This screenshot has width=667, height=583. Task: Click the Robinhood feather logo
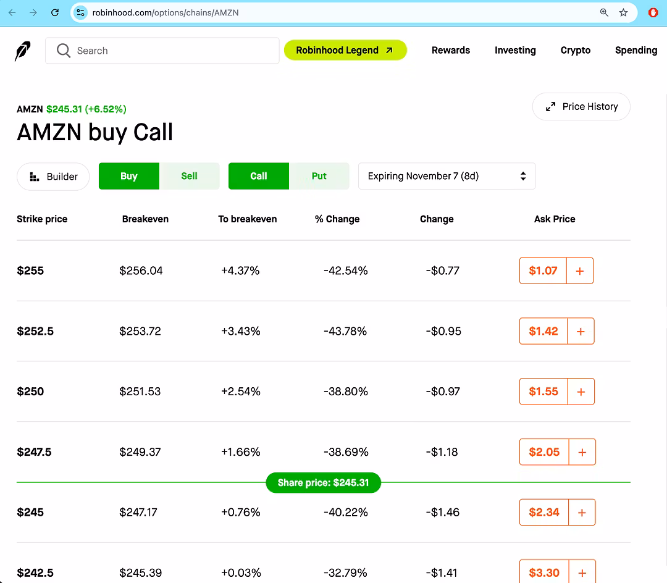pyautogui.click(x=23, y=51)
